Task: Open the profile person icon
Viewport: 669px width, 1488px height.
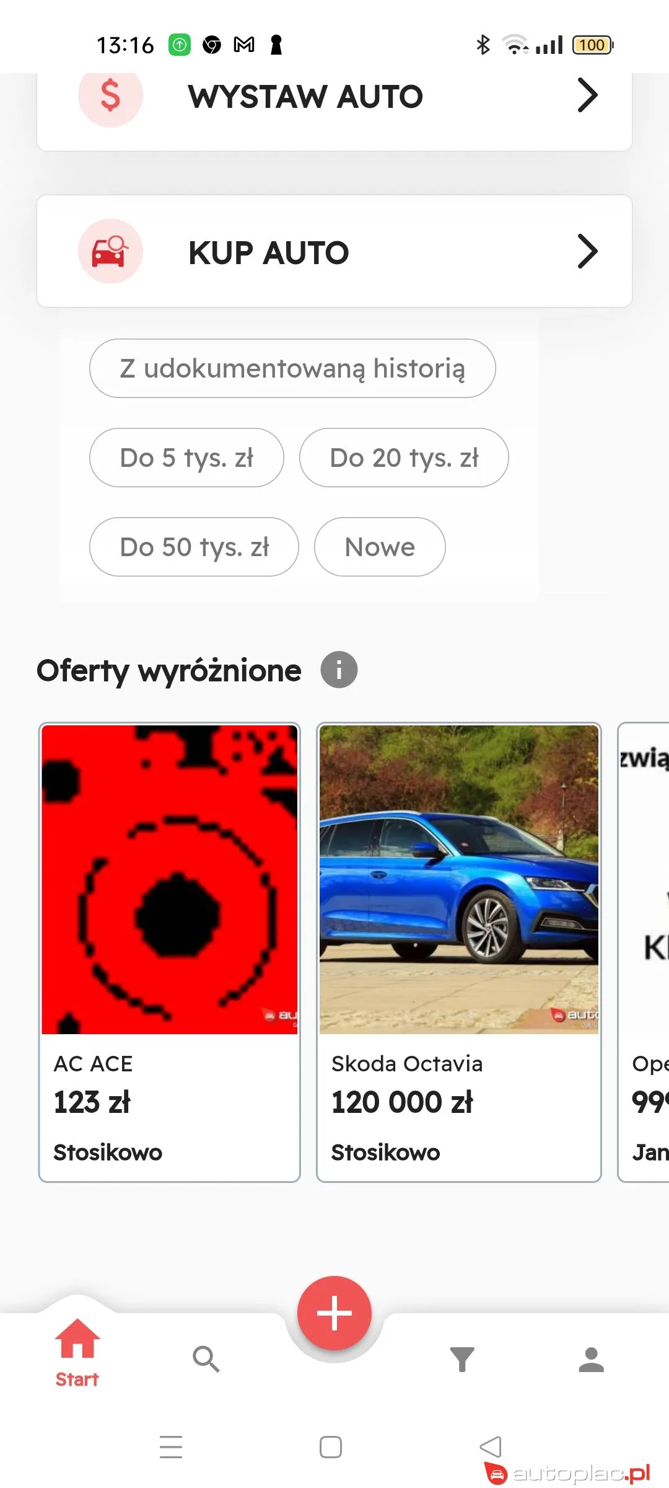Action: [592, 1358]
